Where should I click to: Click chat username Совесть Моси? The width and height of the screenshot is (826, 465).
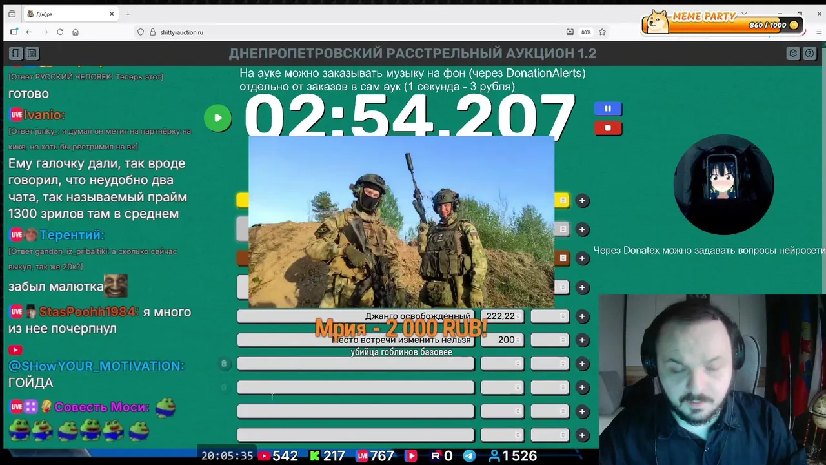pos(102,408)
